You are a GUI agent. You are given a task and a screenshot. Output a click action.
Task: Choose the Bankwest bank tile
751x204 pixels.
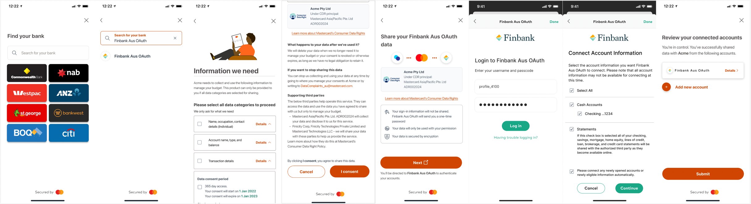coord(68,113)
